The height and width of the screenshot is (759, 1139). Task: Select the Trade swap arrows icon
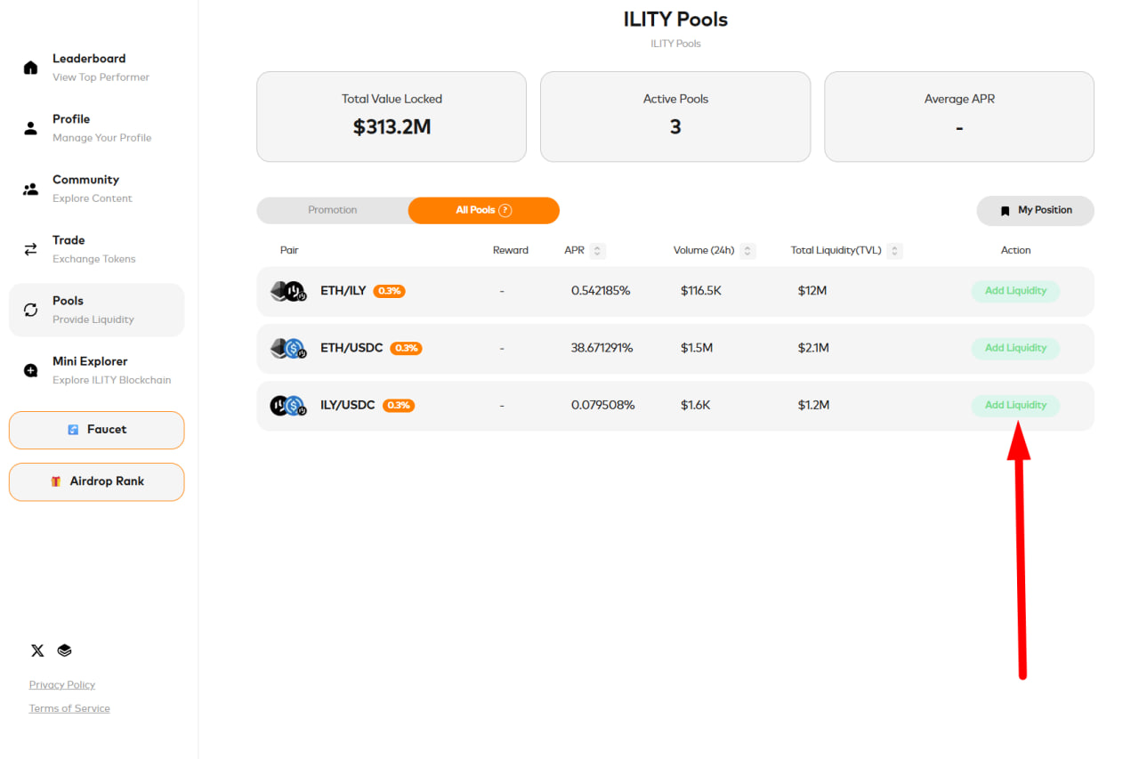coord(30,249)
